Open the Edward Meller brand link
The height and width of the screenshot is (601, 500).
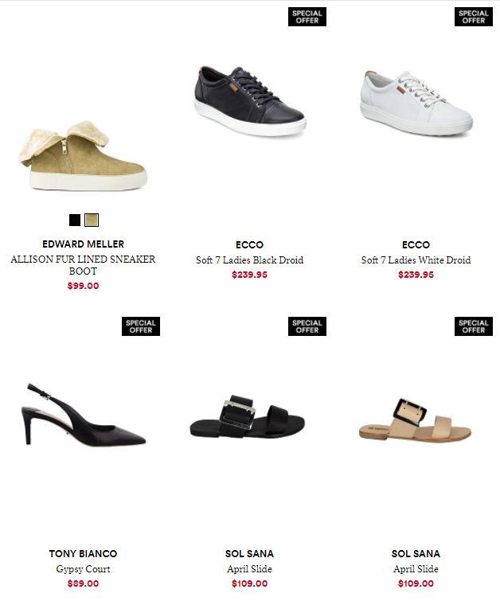tap(84, 244)
